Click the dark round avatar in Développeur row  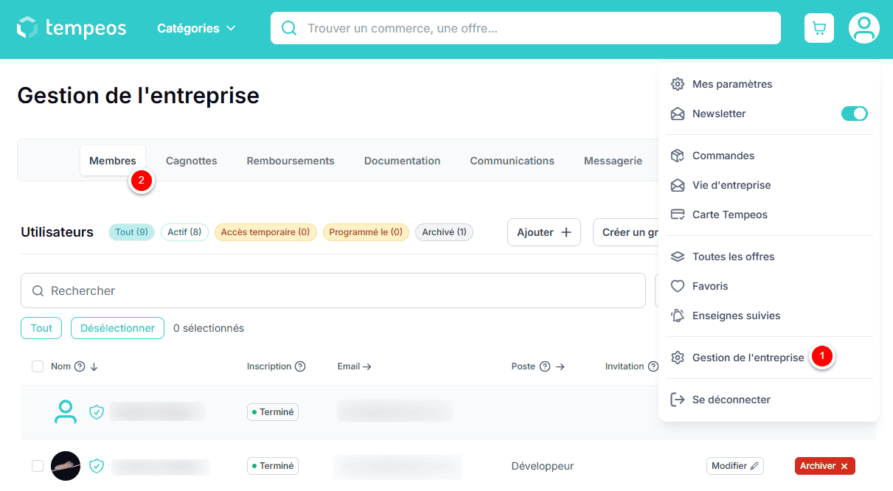click(66, 466)
